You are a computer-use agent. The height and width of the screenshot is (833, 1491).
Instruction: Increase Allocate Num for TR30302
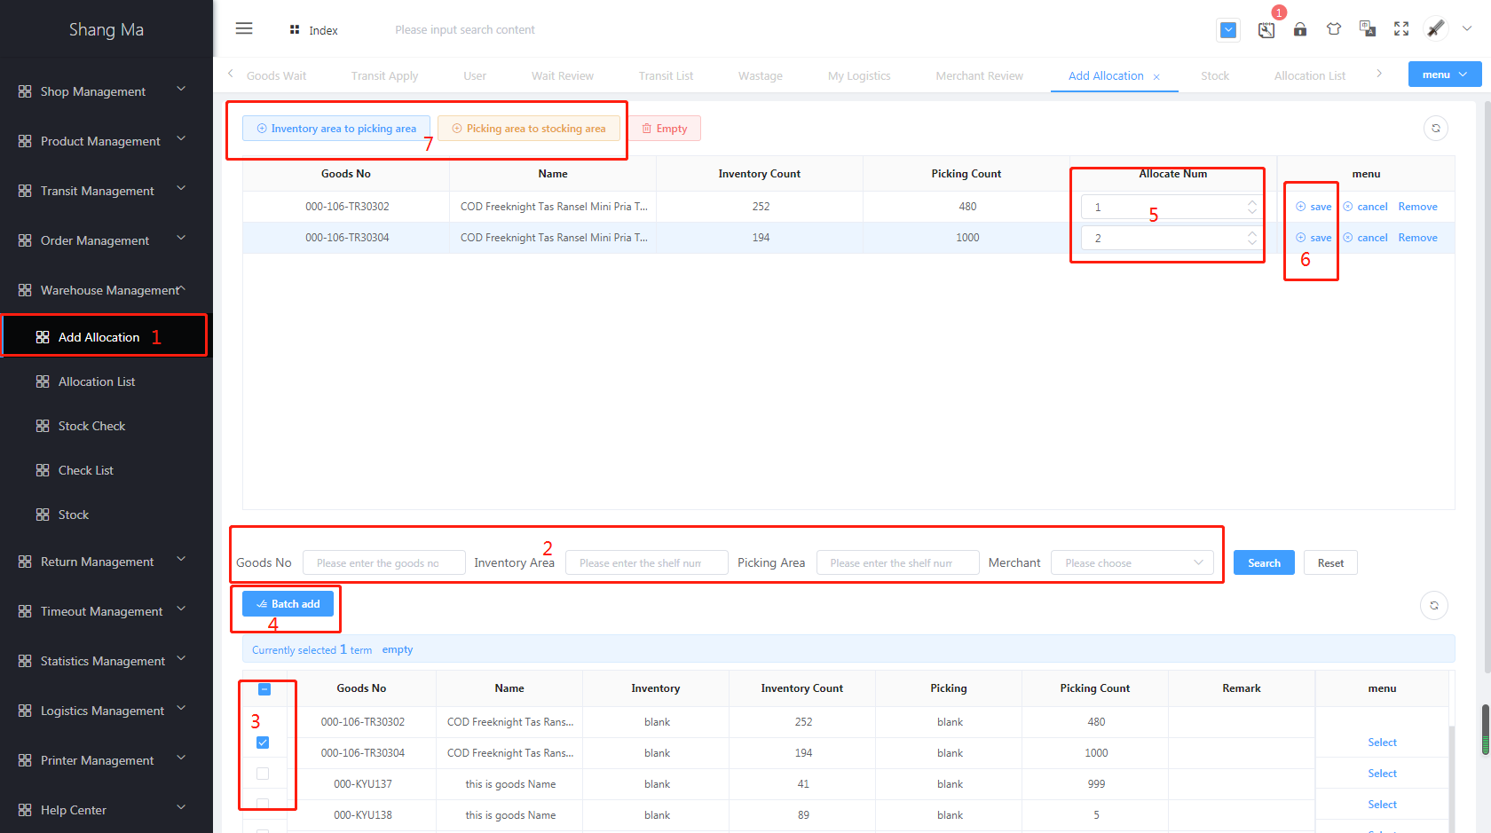click(x=1252, y=202)
